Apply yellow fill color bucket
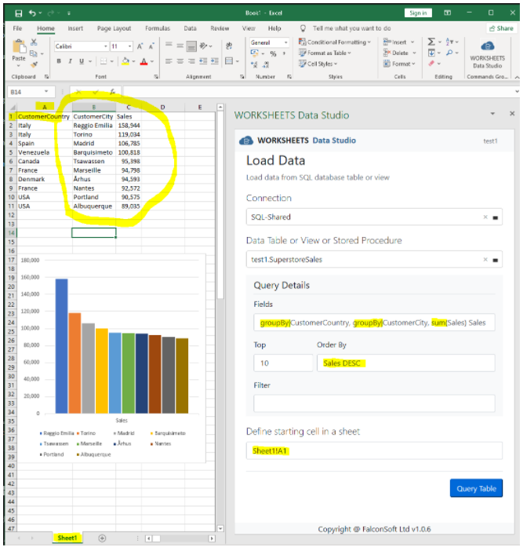527x551 pixels. pyautogui.click(x=125, y=61)
